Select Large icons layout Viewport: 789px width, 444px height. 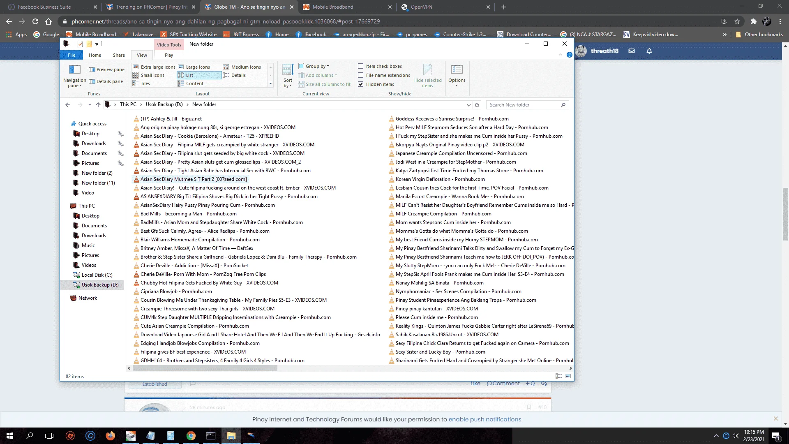pyautogui.click(x=194, y=67)
